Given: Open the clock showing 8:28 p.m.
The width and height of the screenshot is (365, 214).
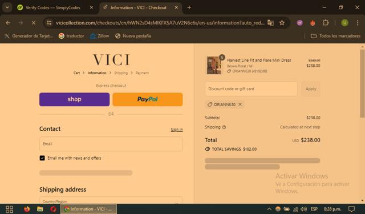Looking at the screenshot, I should coord(332,209).
